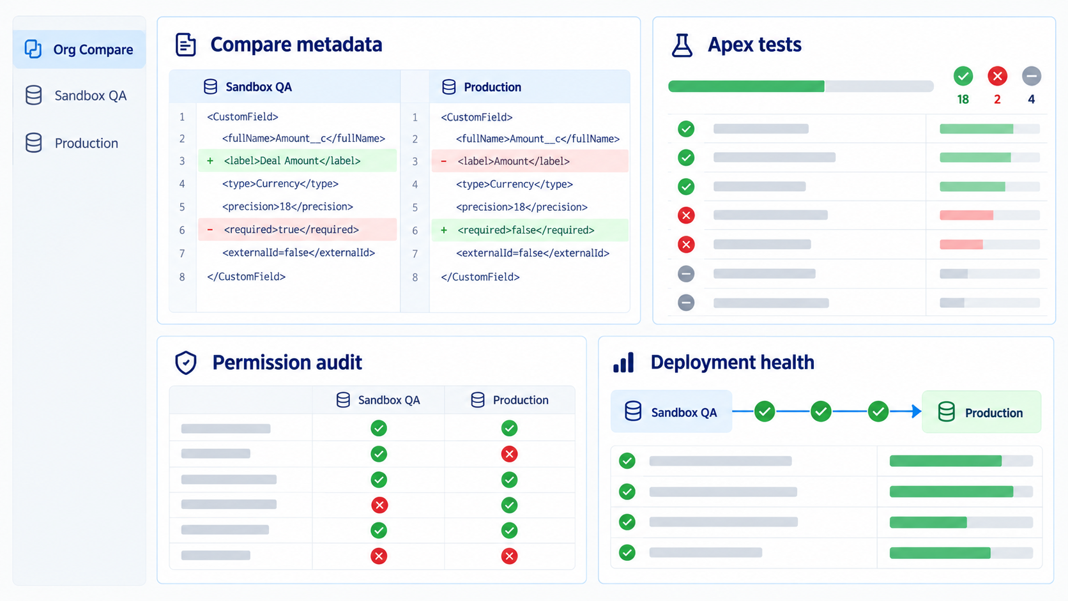Click the Sandbox QA type Currency line
The image size is (1068, 601).
tap(280, 184)
